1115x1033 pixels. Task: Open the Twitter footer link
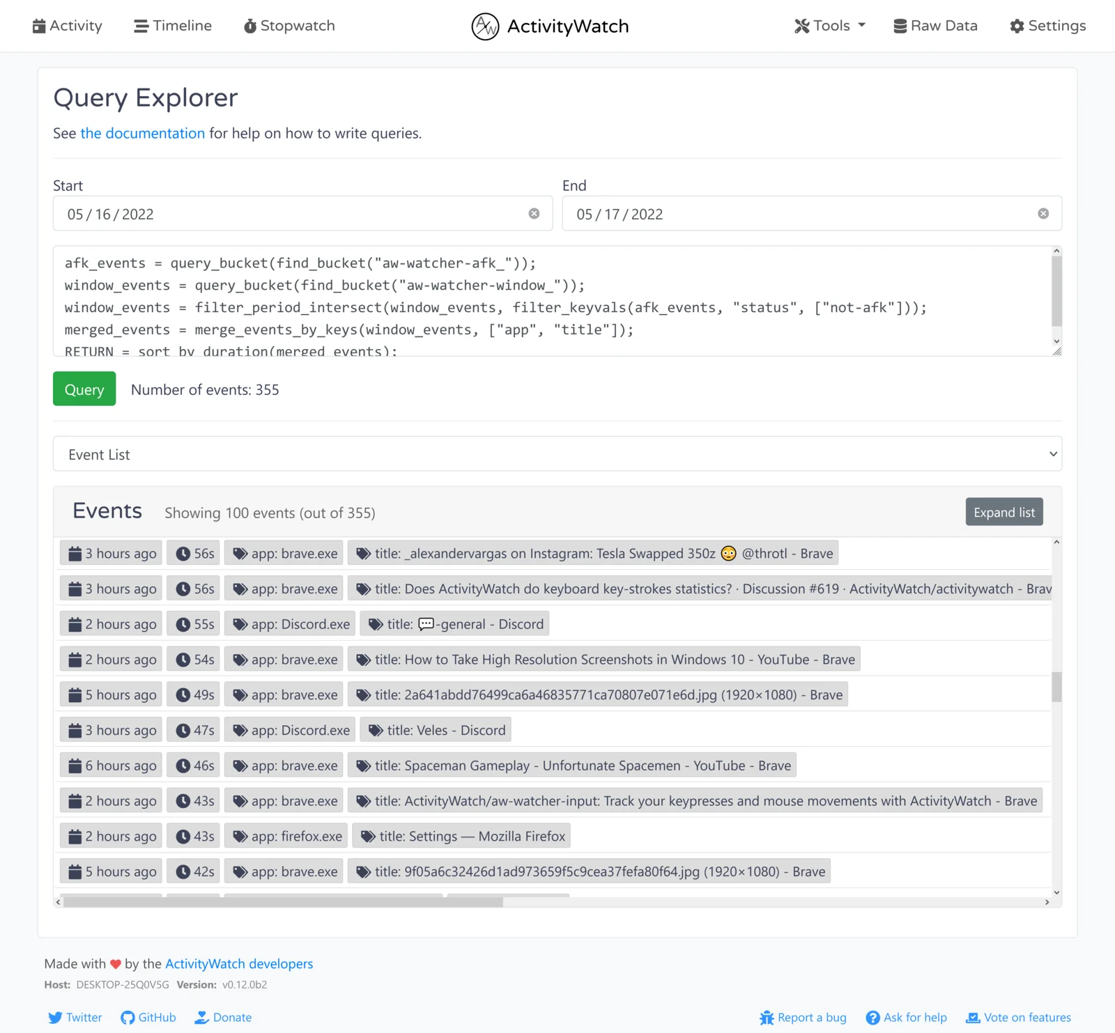click(x=75, y=1018)
